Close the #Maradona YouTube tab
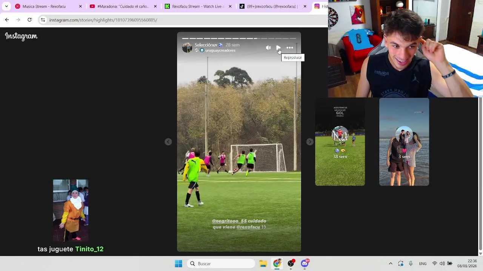Viewport: 483px width, 271px height. coord(155,6)
